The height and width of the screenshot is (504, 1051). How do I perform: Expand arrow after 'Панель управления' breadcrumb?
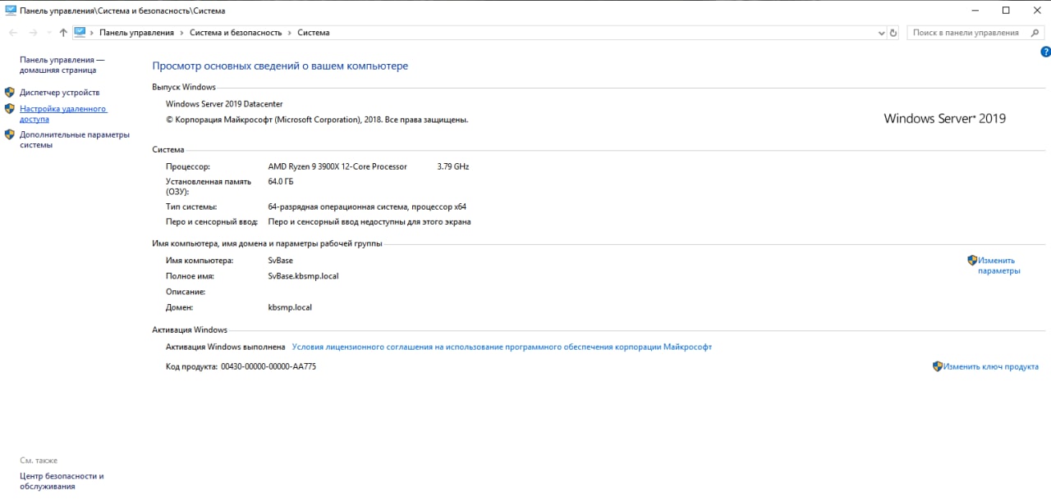pos(181,33)
